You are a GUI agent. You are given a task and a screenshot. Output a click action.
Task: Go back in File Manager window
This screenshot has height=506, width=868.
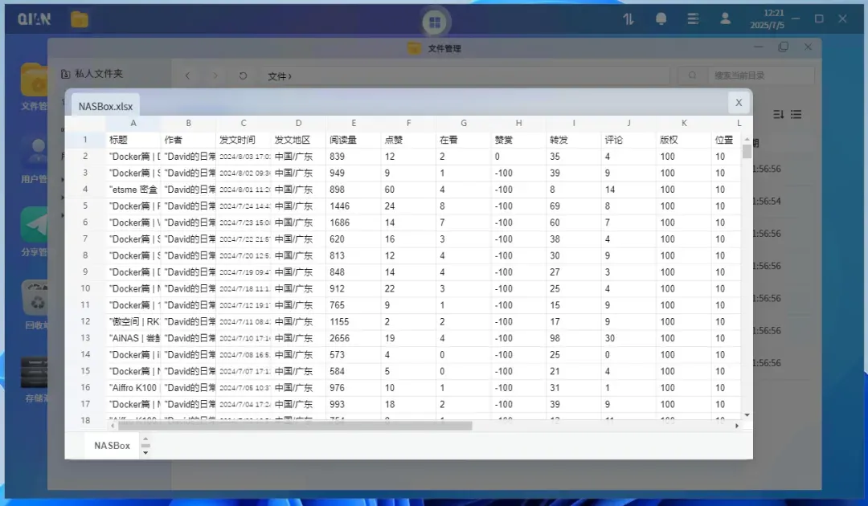(187, 75)
